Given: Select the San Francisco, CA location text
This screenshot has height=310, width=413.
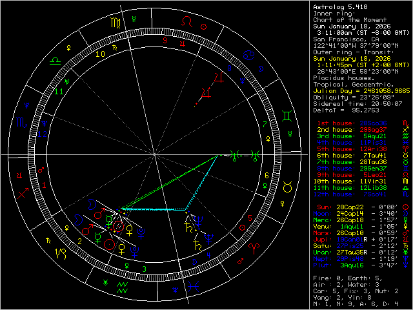Looking at the screenshot, I should [x=346, y=39].
